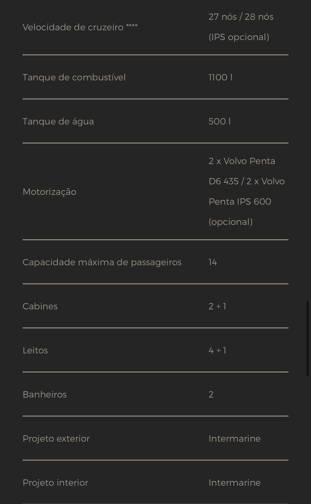
Task: Click the "Leitos" row label
Action: click(x=35, y=350)
